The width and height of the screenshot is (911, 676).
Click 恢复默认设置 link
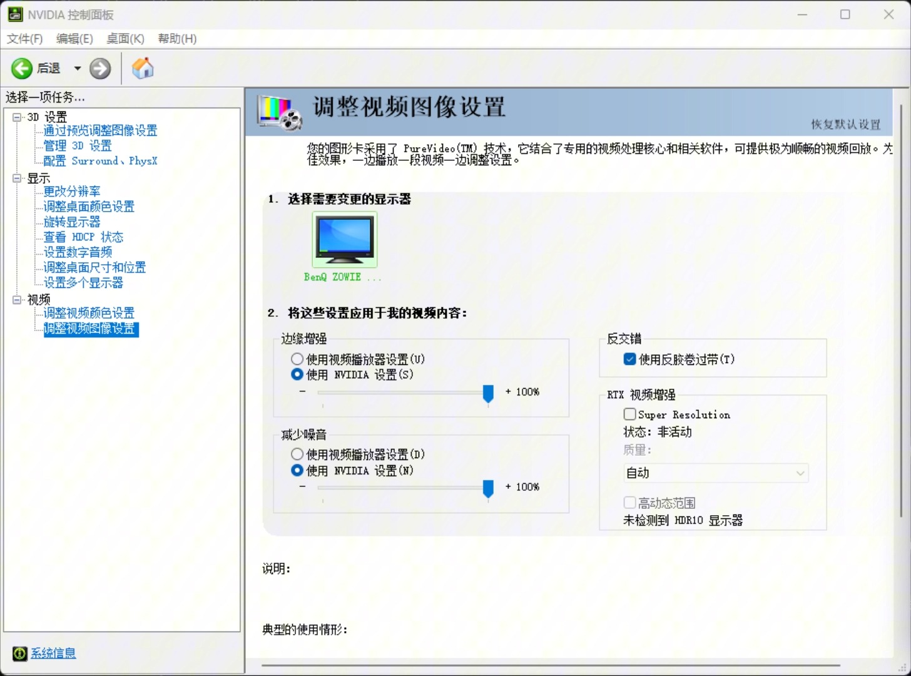(846, 125)
